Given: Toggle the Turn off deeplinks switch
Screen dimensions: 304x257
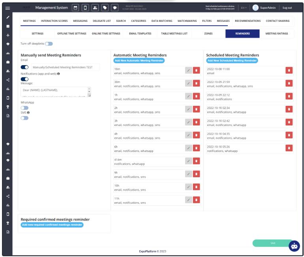Looking at the screenshot, I should (49, 44).
